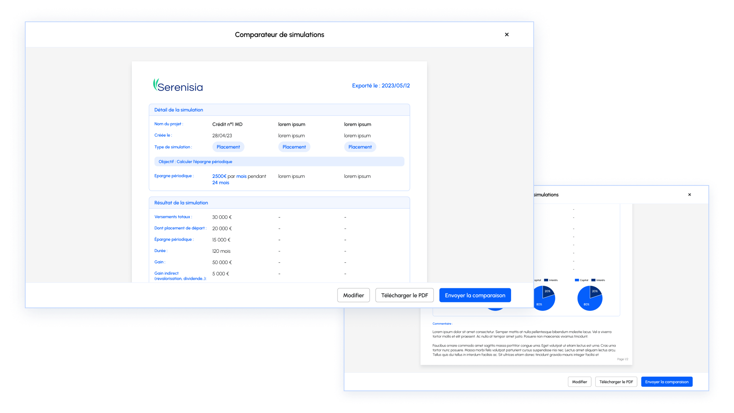Click the Page 1/2 indicator
Image resolution: width=734 pixels, height=413 pixels.
tap(622, 359)
